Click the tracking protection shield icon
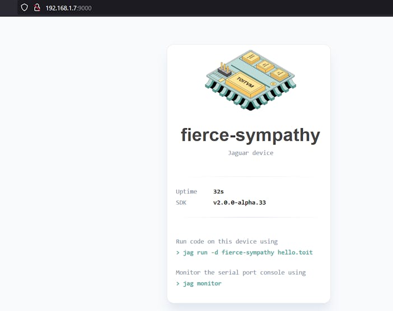 tap(24, 8)
